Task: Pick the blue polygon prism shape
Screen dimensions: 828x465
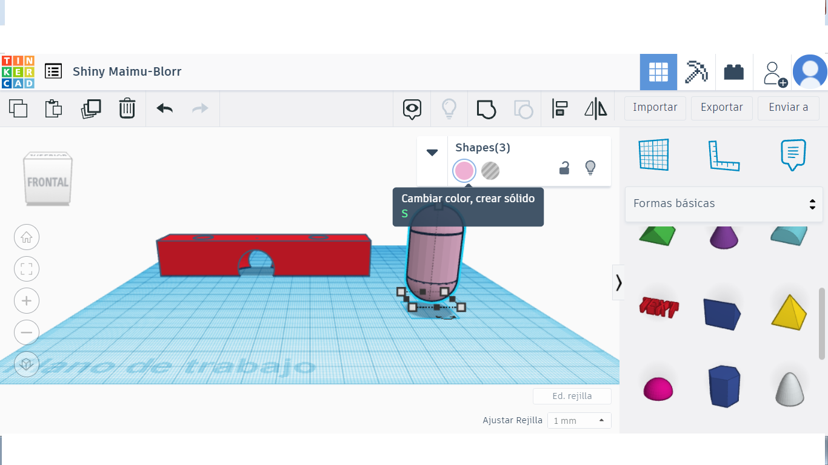Action: [x=724, y=386]
